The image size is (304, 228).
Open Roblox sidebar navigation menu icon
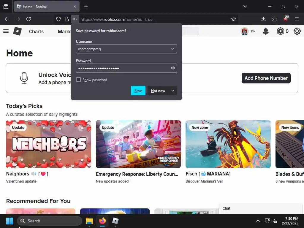(6, 31)
